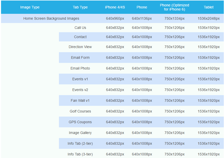The width and height of the screenshot is (224, 158).
Task: Select the Golf Courses row label
Action: (x=80, y=111)
